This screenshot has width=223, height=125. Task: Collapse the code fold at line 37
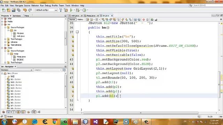point(77,32)
